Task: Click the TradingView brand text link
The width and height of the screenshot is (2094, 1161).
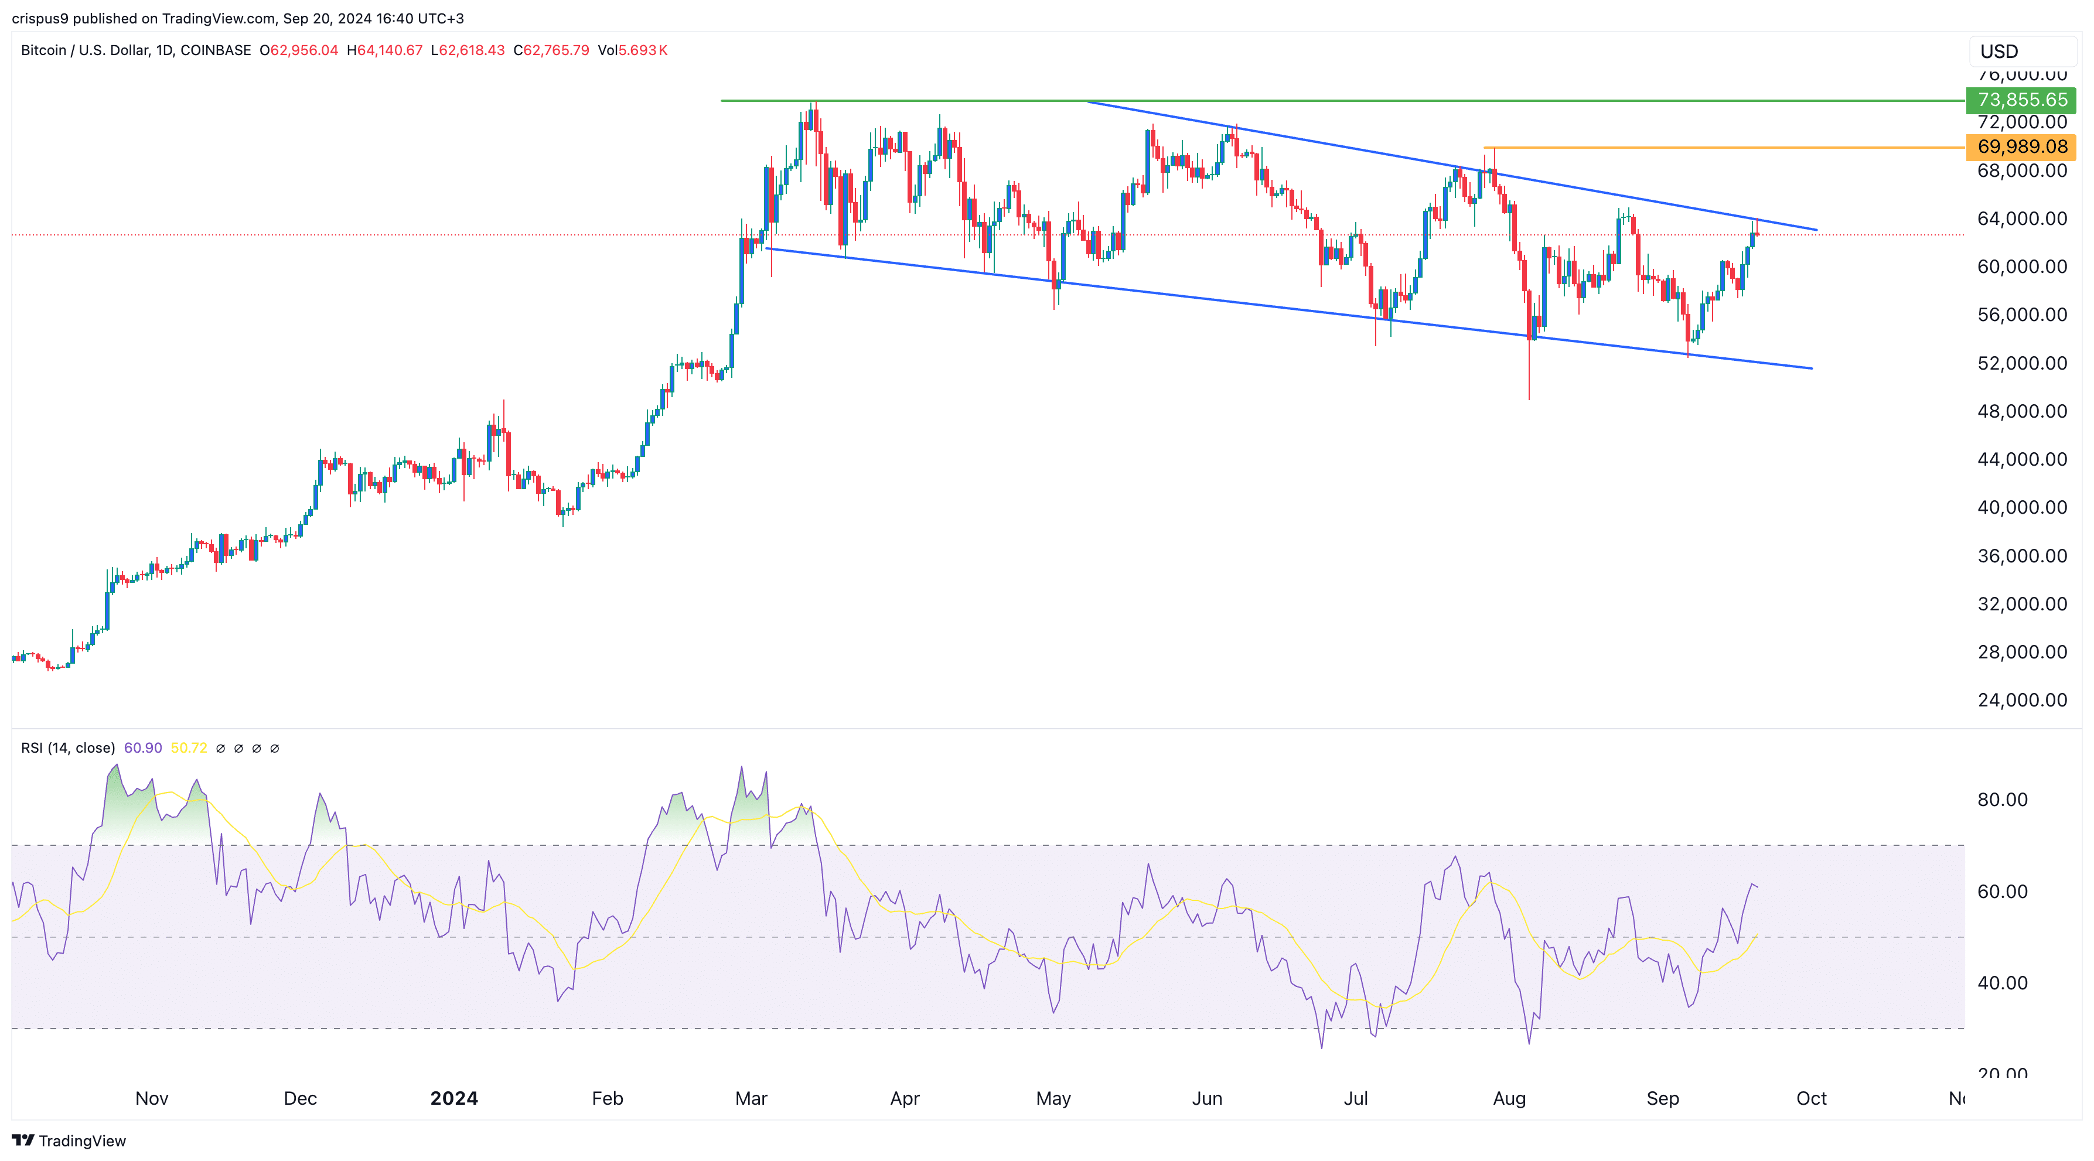Action: [x=82, y=1140]
